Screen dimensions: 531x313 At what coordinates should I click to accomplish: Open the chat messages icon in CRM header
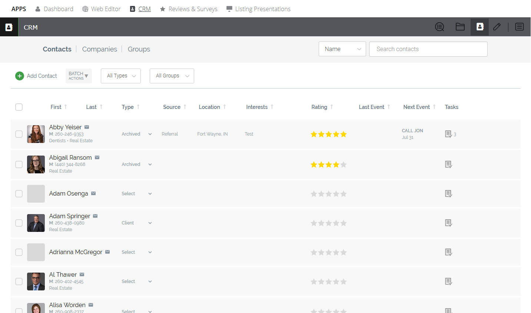(439, 27)
